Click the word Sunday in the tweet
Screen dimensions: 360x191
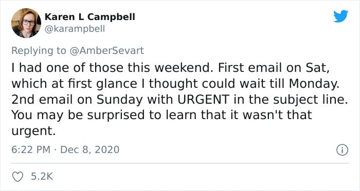(x=119, y=100)
